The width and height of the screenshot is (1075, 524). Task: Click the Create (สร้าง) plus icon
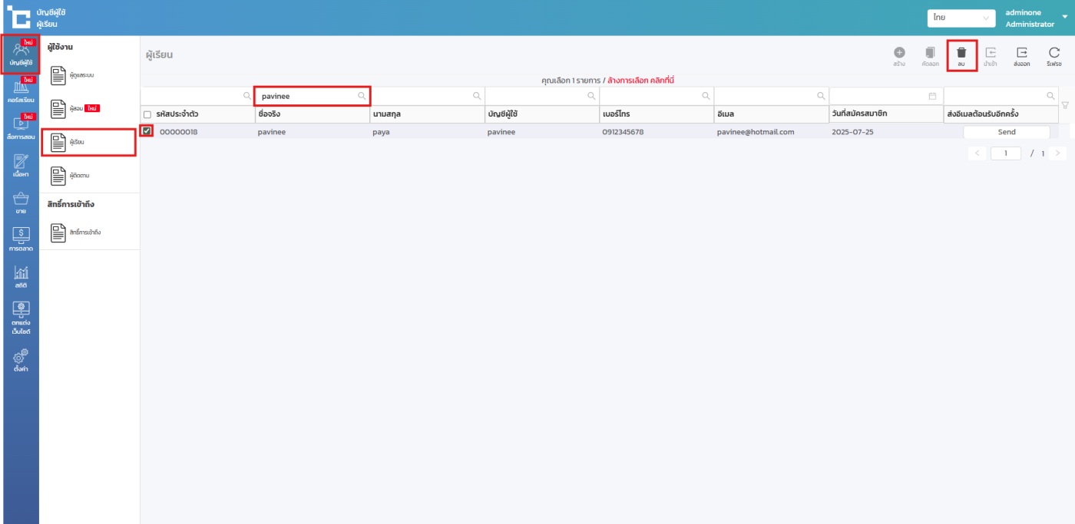(x=899, y=54)
